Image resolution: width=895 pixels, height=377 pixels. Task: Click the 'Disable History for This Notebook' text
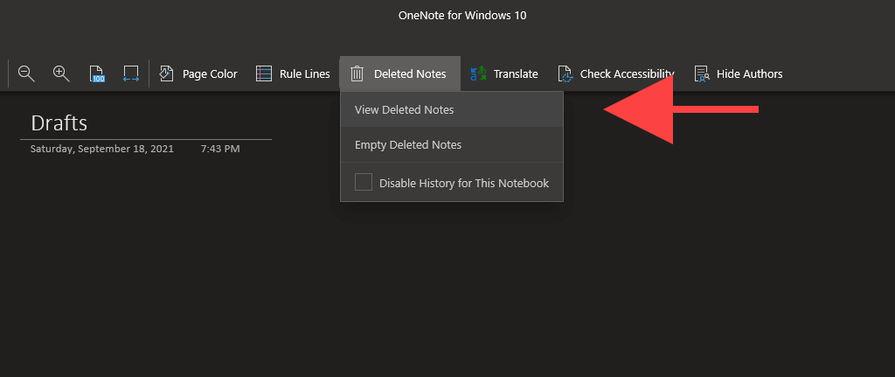coord(463,184)
